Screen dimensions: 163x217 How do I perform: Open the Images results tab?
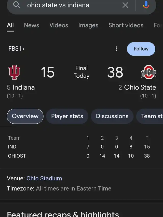88,25
